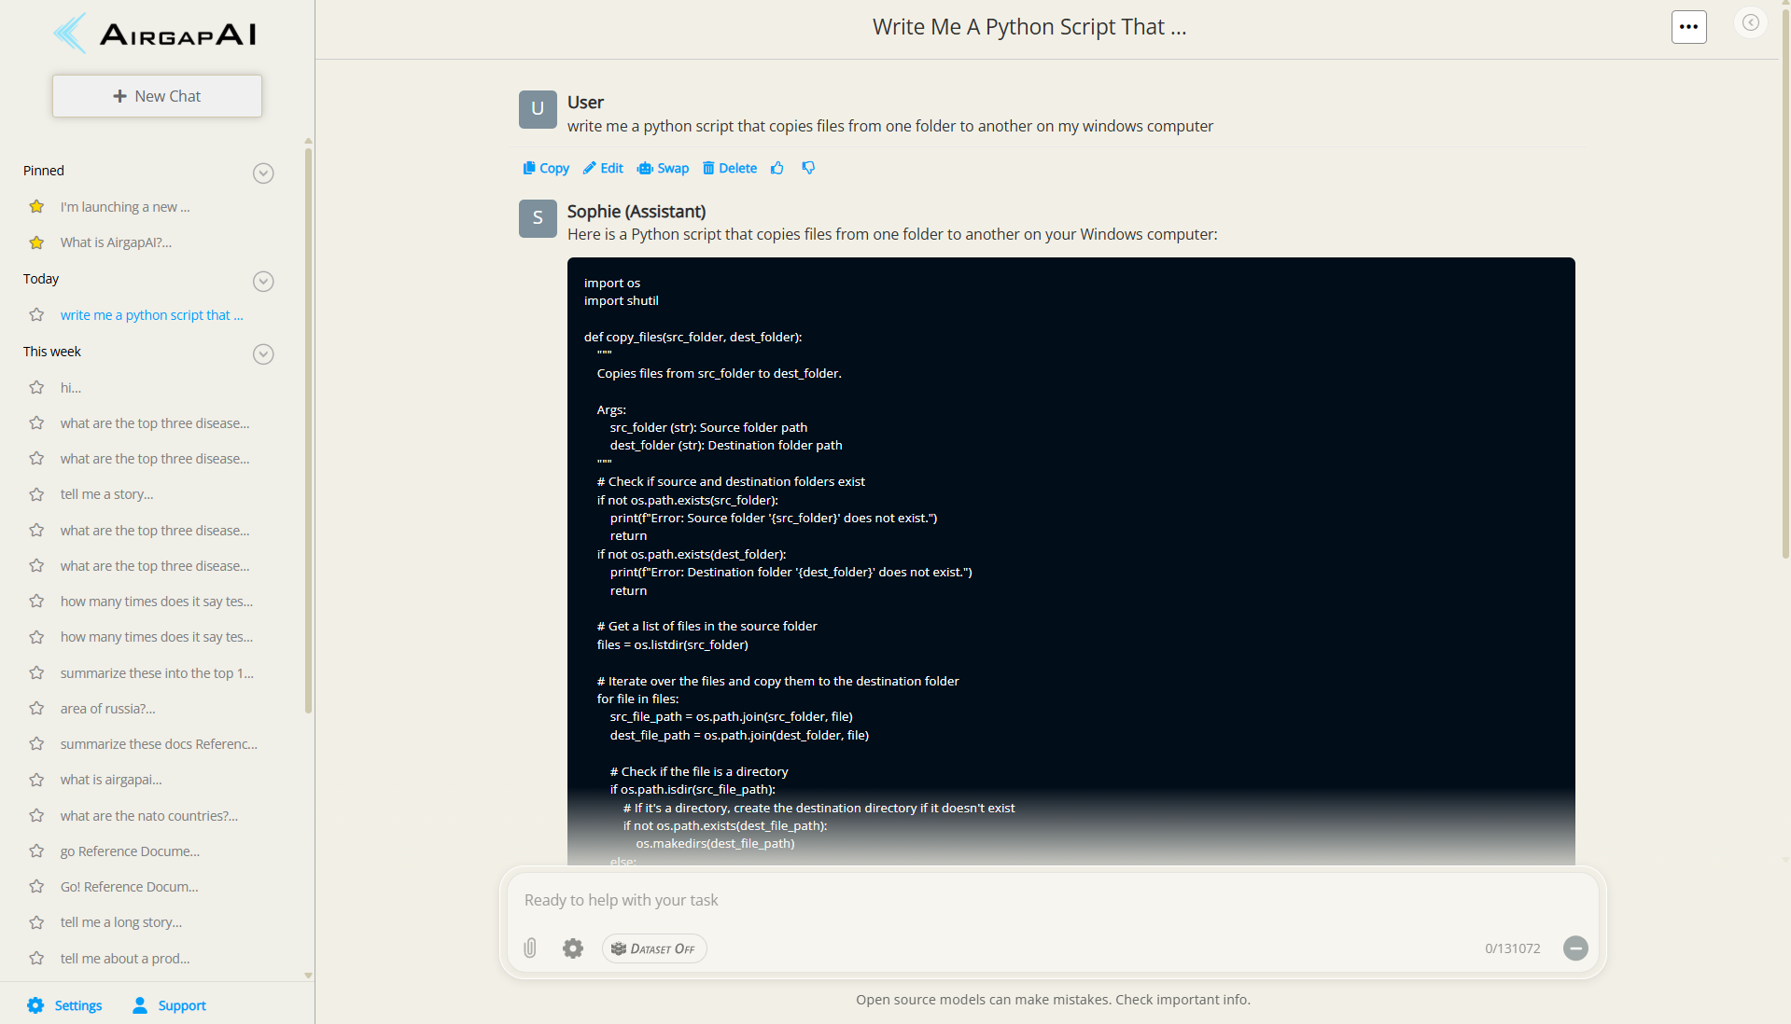Viewport: 1791px width, 1024px height.
Task: Open 'go Reference Docume...' chat
Action: pyautogui.click(x=130, y=851)
